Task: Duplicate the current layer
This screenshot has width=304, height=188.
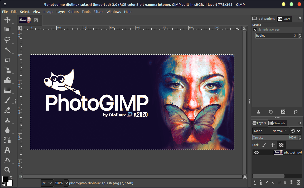Action: [279, 182]
